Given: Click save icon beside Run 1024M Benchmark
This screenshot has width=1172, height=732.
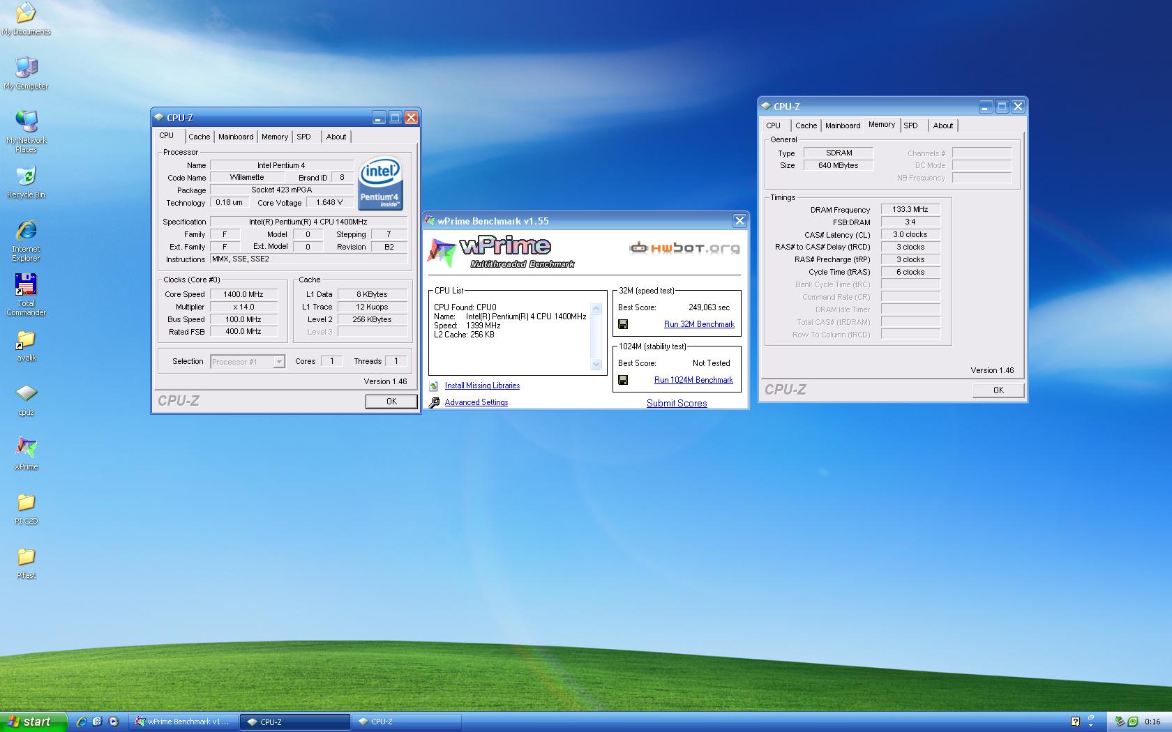Looking at the screenshot, I should pyautogui.click(x=623, y=380).
